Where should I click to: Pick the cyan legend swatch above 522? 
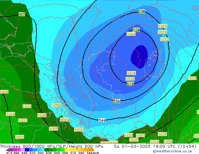43,150
